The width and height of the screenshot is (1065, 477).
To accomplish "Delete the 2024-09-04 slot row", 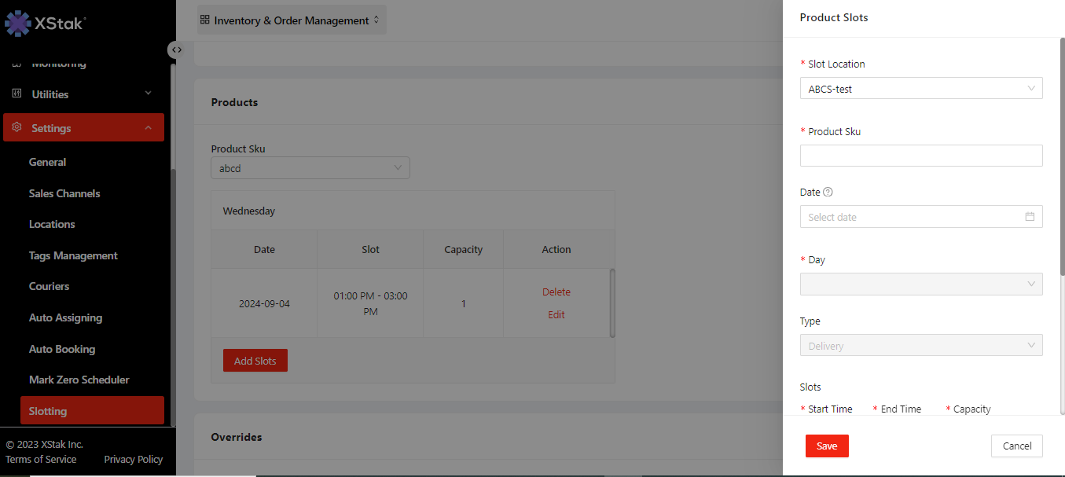I will coord(556,292).
